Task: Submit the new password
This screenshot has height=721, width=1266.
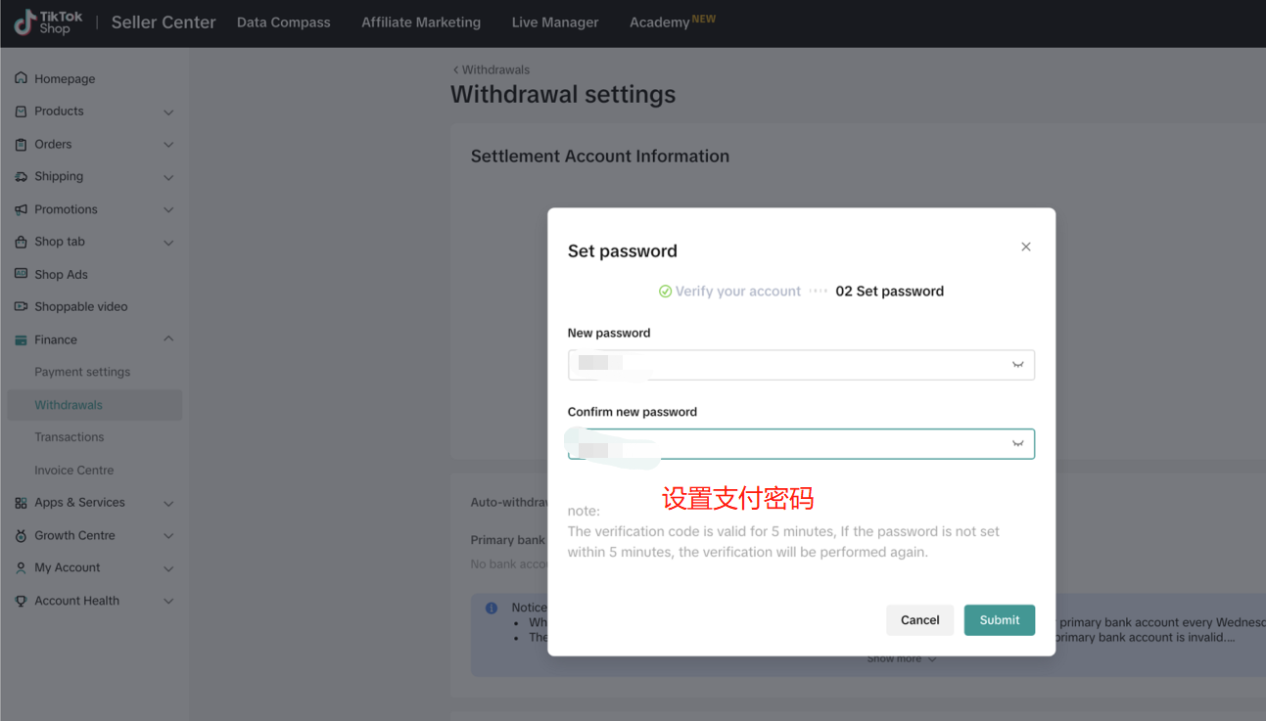Action: point(999,620)
